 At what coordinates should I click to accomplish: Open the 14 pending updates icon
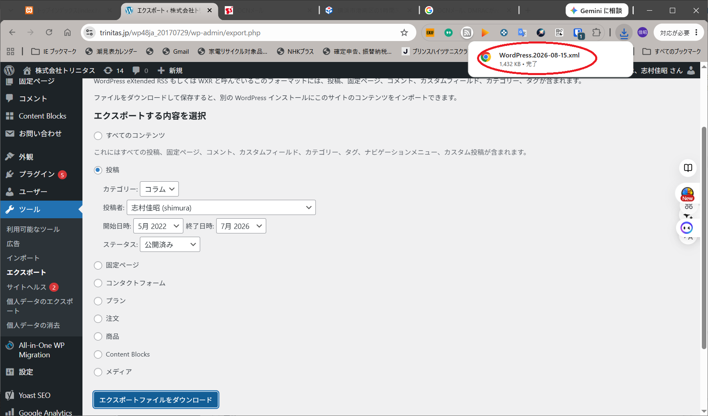[x=114, y=70]
